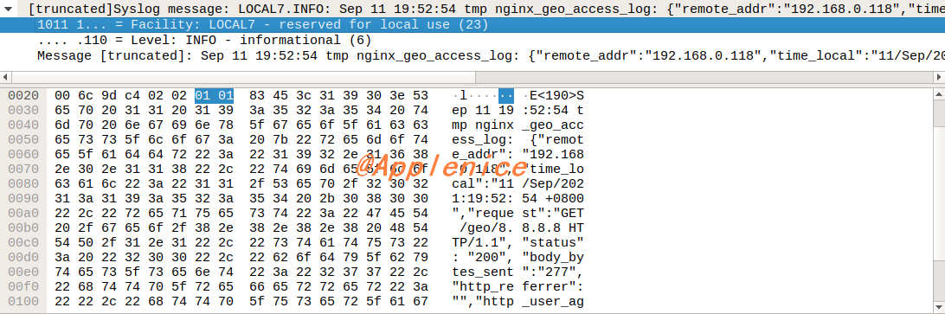Select the Message [truncated] field row
945x314 pixels.
[472, 56]
